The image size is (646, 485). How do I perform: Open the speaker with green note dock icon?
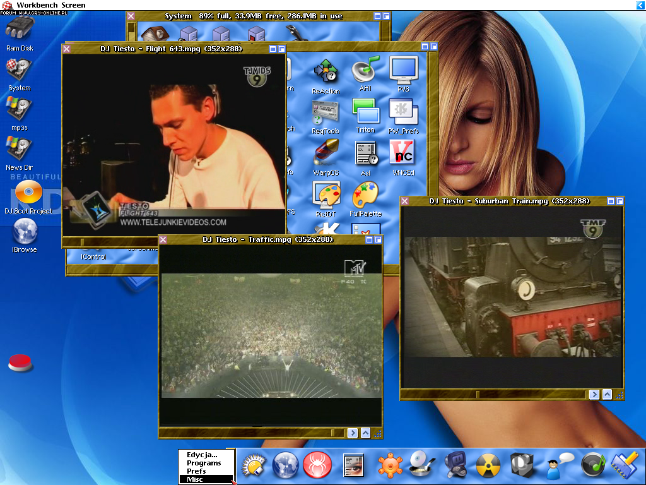point(593,465)
